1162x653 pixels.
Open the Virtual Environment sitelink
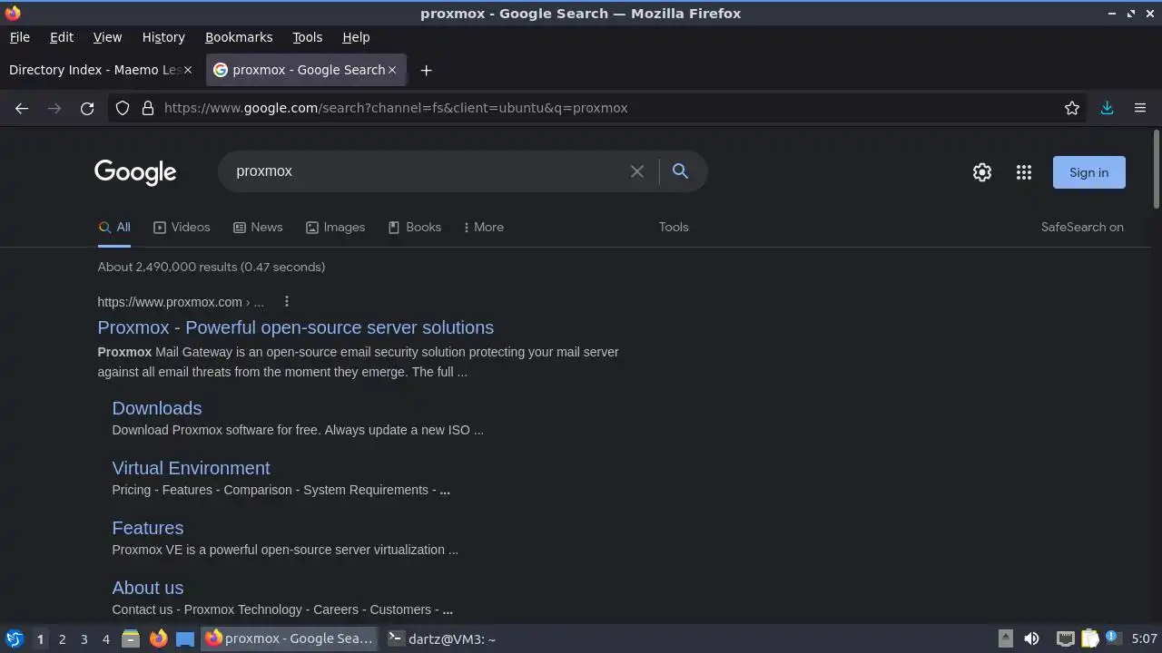pos(191,468)
